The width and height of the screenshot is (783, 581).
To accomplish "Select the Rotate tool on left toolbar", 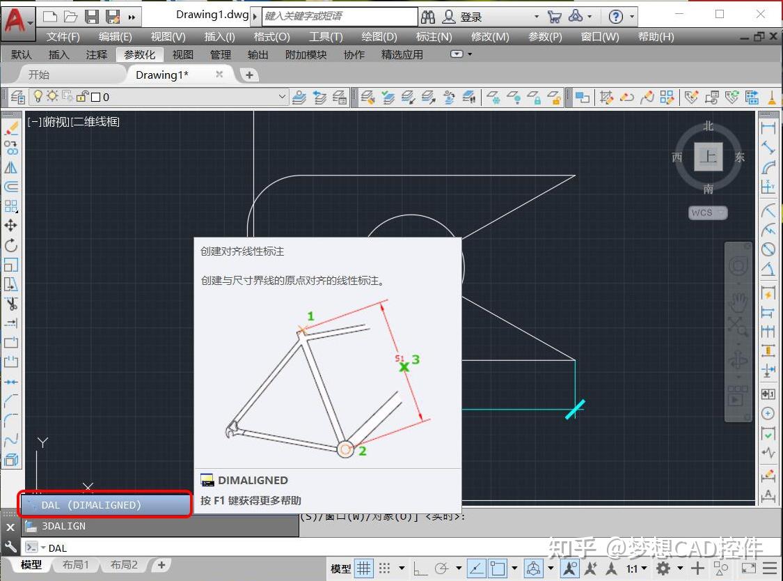I will [x=12, y=245].
